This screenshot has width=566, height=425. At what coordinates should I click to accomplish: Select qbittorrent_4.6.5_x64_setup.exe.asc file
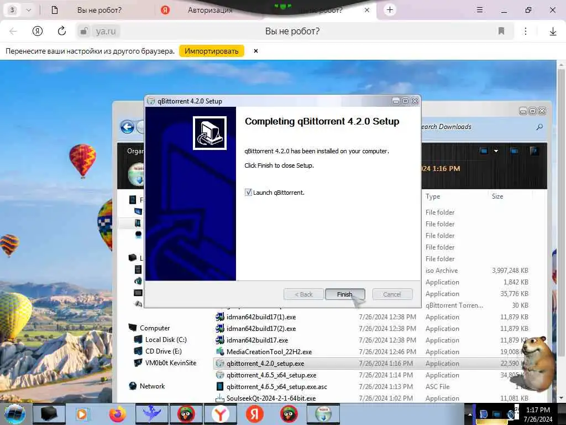[x=276, y=387]
